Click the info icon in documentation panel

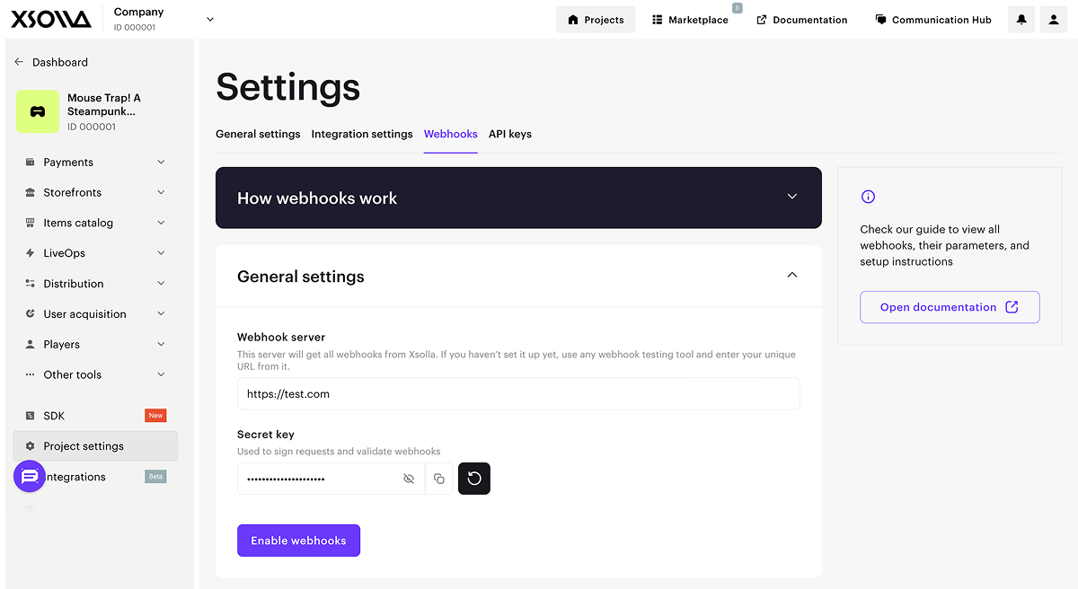868,197
